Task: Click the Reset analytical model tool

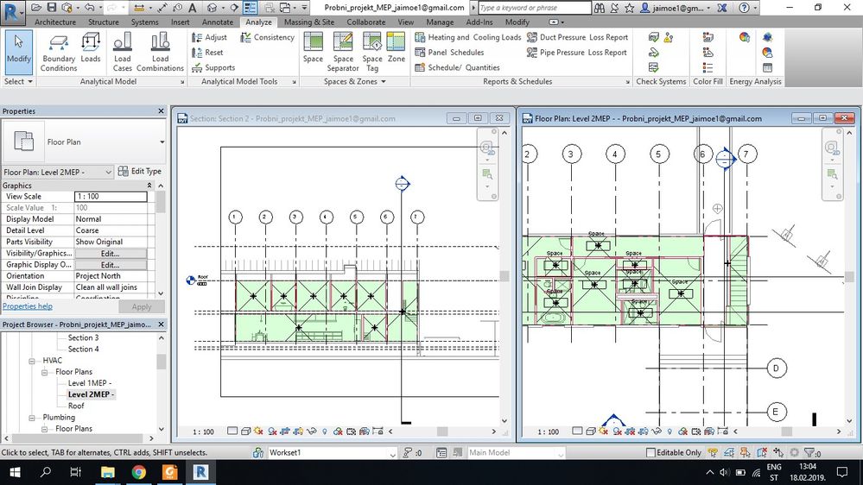Action: click(207, 53)
